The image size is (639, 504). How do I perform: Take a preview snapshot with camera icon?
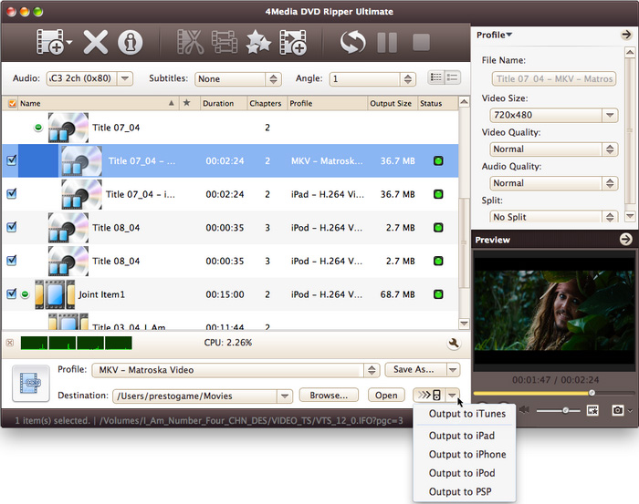617,411
